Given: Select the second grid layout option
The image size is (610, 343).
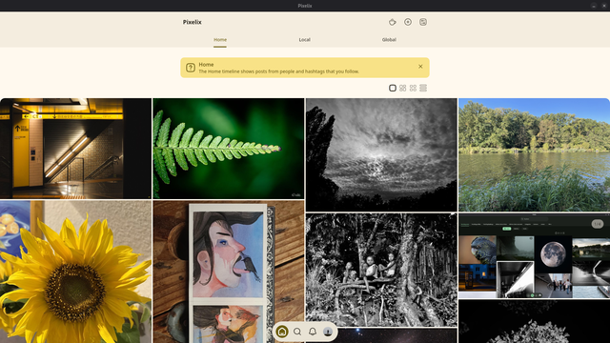Looking at the screenshot, I should [402, 89].
